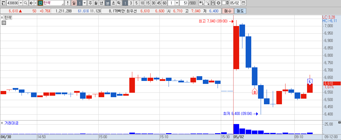Click the 최우선 best quote label
Screen dimensions: 341x140
click(131, 11)
